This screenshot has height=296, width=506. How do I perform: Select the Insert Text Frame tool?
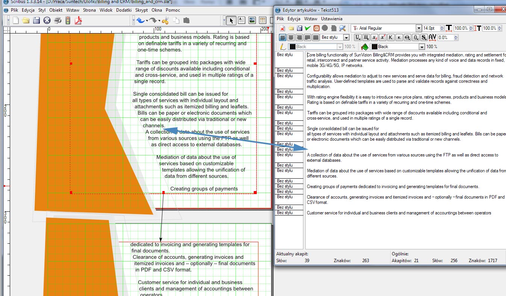pyautogui.click(x=241, y=20)
